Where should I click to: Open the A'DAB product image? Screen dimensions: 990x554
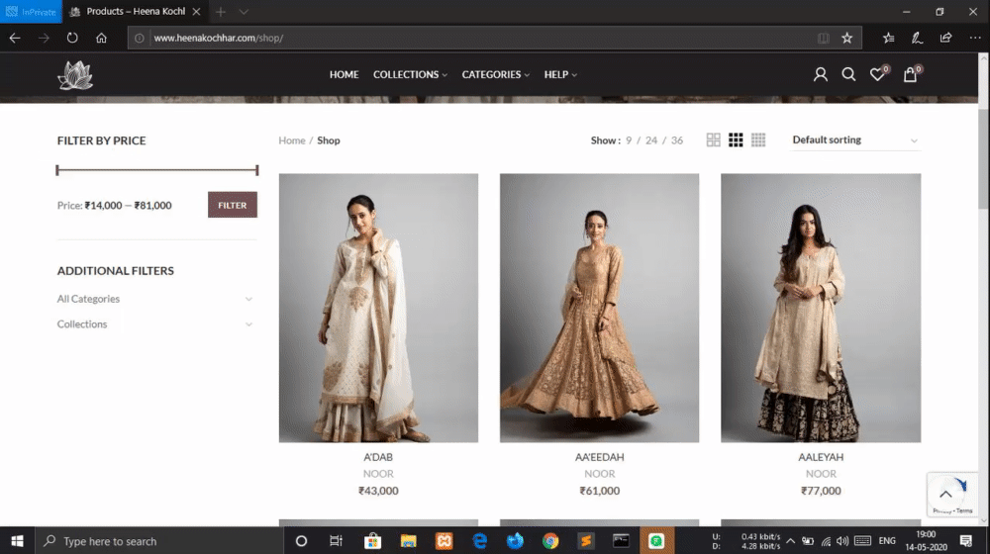(x=378, y=308)
